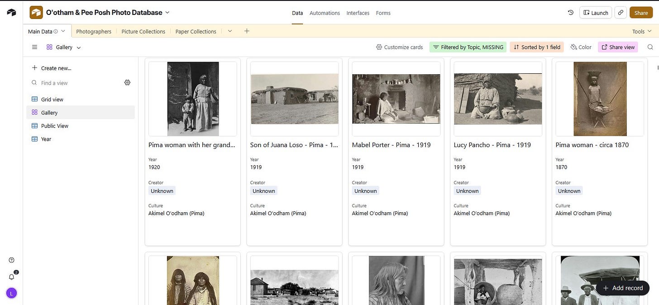This screenshot has width=659, height=305.
Task: Click the user account avatar
Action: [12, 293]
